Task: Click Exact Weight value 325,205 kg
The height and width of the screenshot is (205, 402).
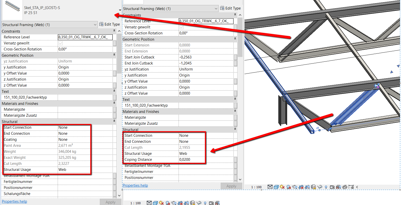Action: click(67, 158)
